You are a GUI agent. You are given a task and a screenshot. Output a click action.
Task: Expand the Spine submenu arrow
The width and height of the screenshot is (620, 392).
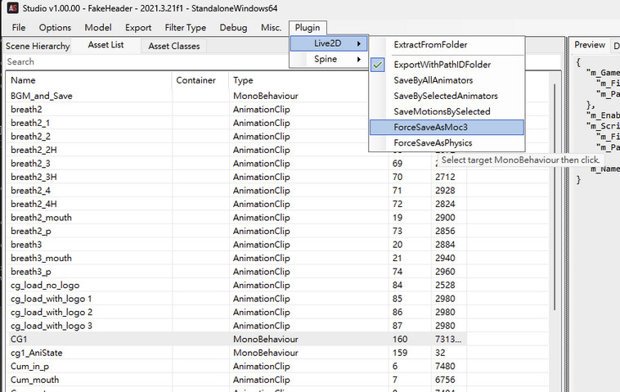(x=358, y=60)
